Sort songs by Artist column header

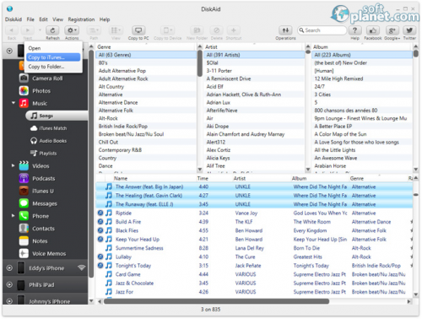(240, 178)
